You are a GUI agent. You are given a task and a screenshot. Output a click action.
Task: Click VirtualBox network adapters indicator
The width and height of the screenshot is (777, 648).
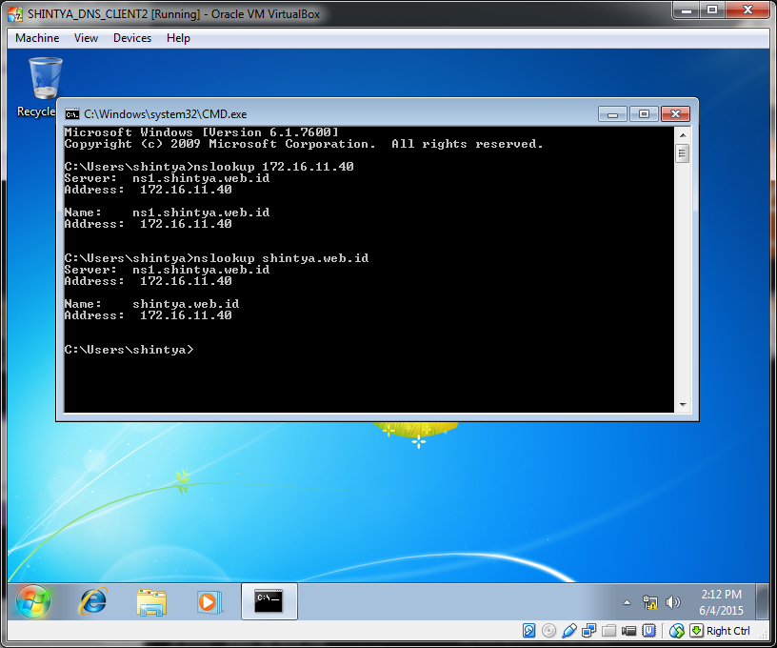589,631
